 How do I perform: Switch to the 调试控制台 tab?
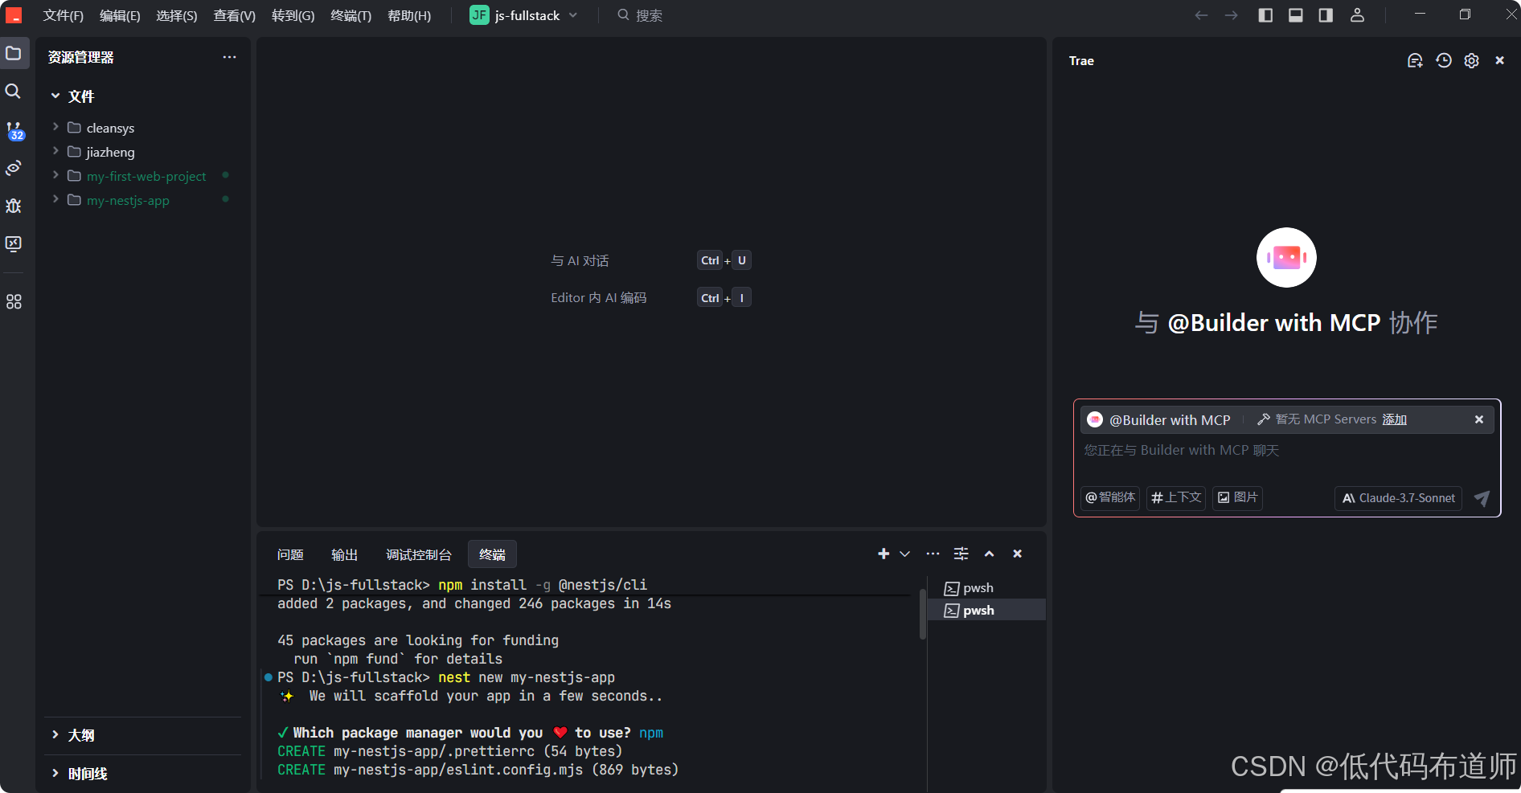(x=419, y=554)
